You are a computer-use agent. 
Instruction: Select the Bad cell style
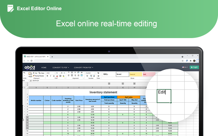149,74
